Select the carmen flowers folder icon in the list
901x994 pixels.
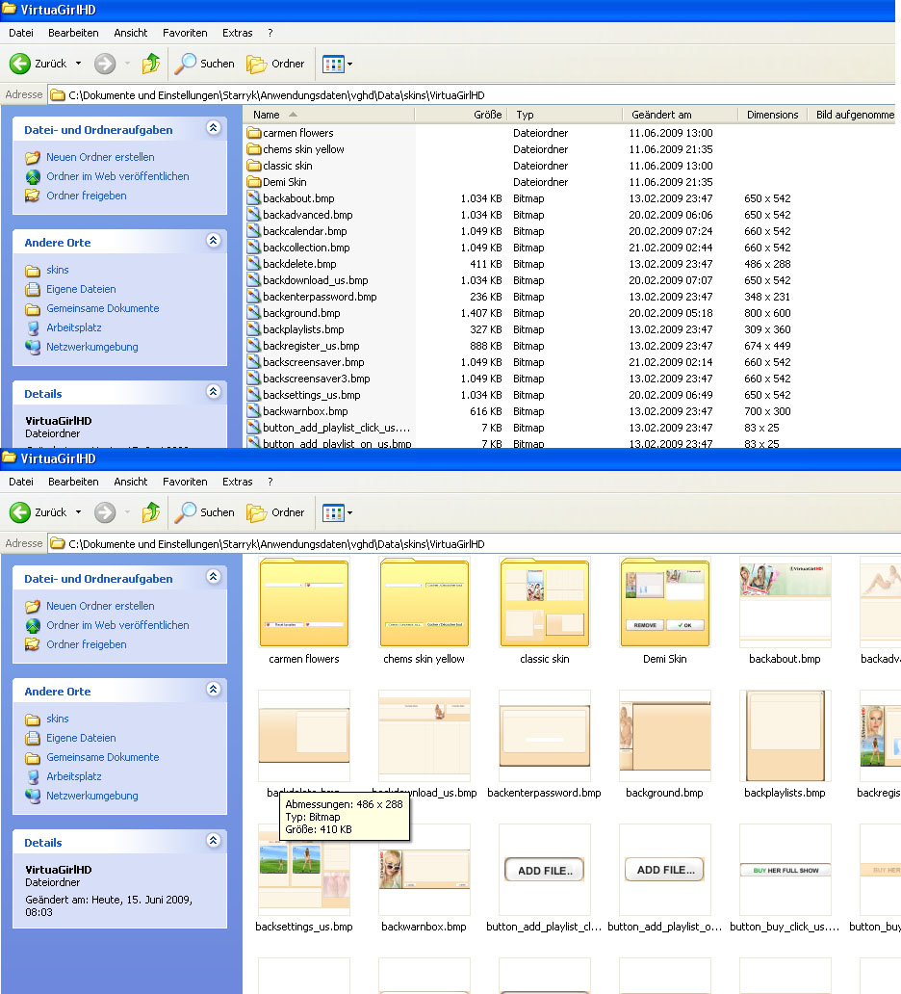pyautogui.click(x=254, y=133)
